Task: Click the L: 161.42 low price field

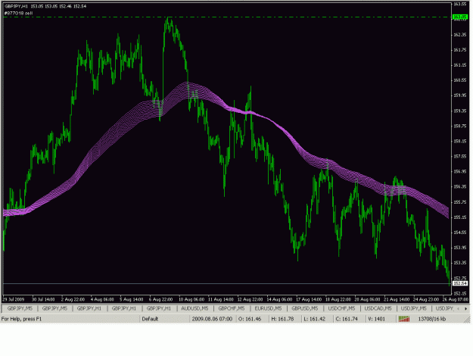Action: (314, 319)
